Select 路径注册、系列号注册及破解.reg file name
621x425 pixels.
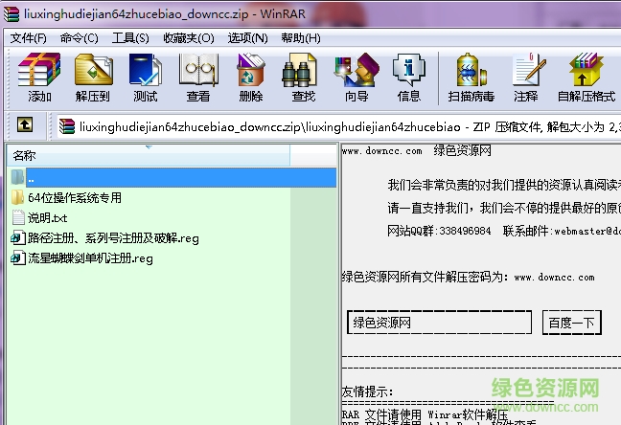113,238
